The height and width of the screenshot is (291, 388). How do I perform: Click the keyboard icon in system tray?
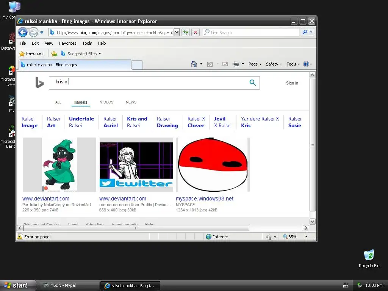pos(346,286)
